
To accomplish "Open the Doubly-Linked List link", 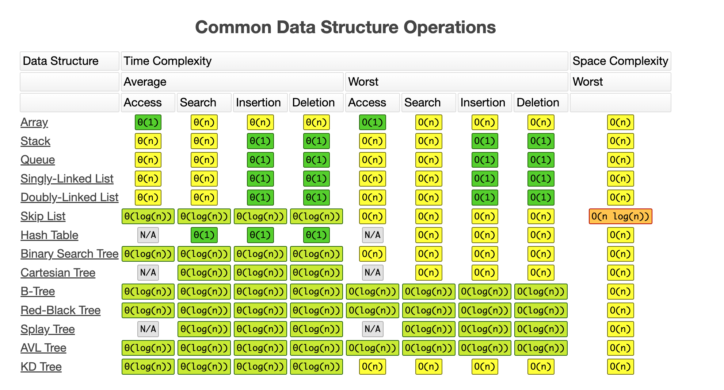I will 69,197.
